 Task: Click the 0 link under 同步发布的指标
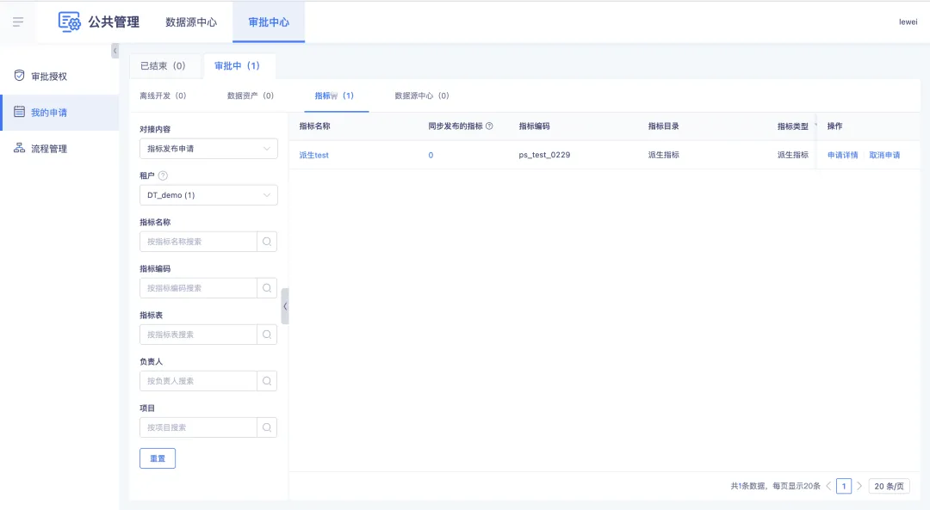[x=431, y=155]
